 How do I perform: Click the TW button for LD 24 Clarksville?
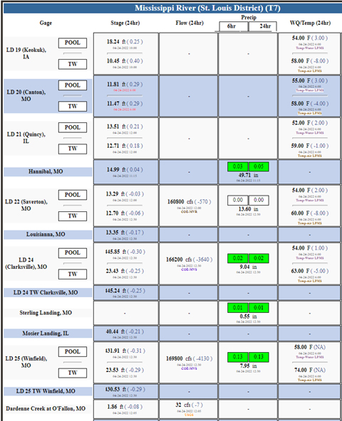click(x=73, y=274)
